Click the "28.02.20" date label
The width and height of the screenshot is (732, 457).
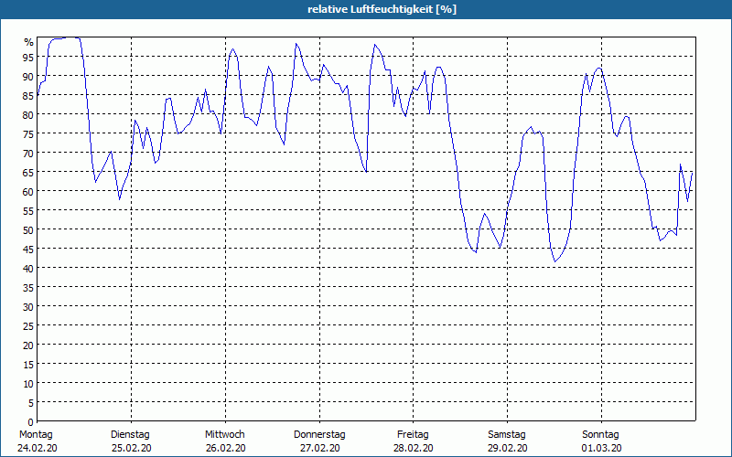(x=414, y=448)
